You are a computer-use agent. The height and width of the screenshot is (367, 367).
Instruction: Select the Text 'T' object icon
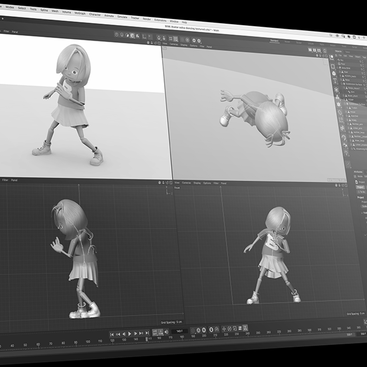click(335, 81)
